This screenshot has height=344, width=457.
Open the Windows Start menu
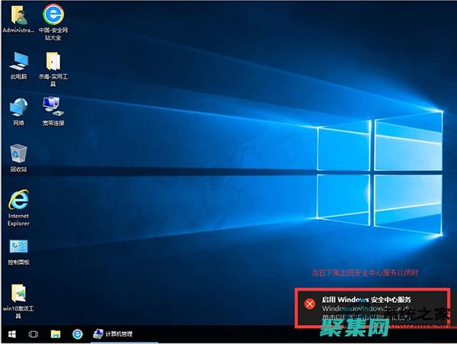(11, 334)
